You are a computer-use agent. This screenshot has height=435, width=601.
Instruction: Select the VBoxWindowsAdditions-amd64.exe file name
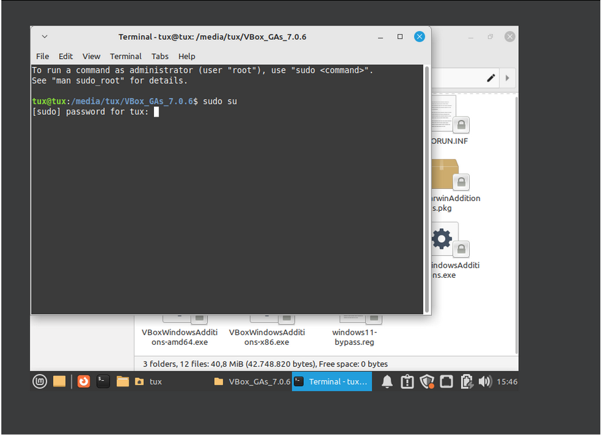pyautogui.click(x=180, y=338)
